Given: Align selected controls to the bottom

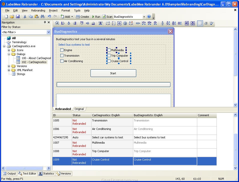Looking at the screenshot, I should [x=93, y=23].
